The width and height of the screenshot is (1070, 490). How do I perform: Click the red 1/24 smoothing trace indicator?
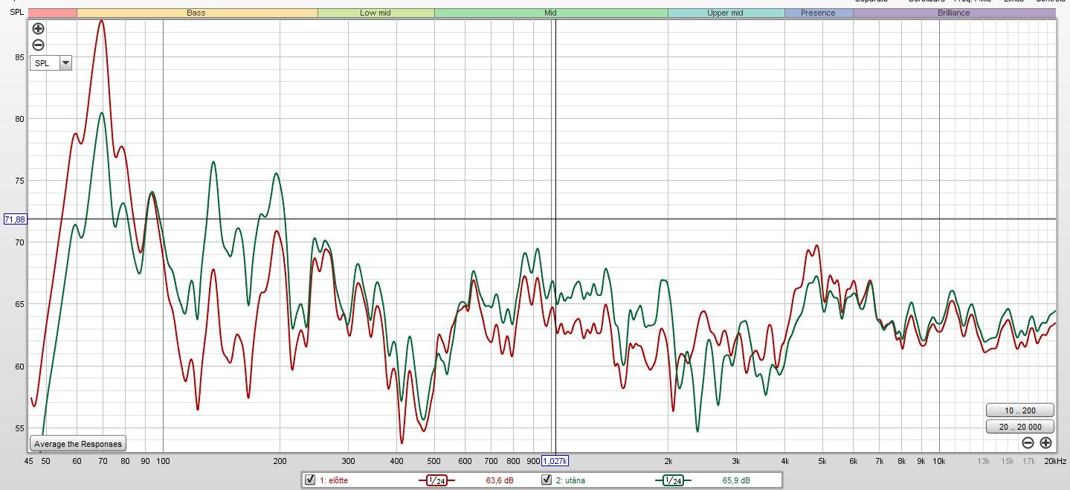[436, 480]
